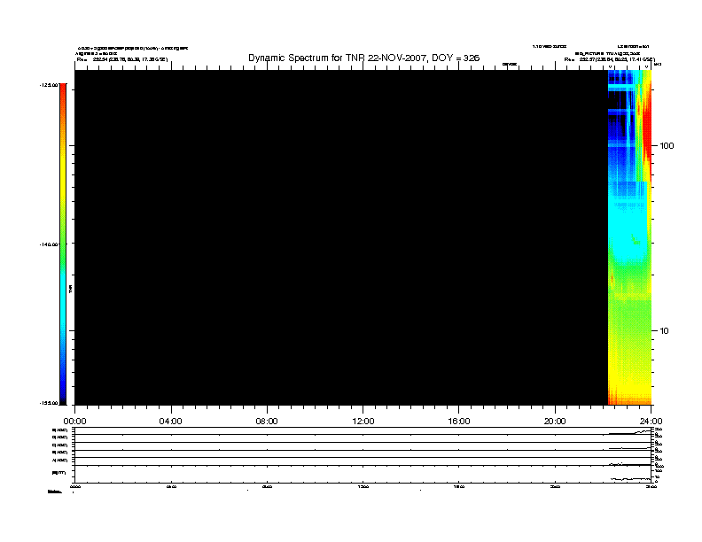
Task: Click the 100 frequency axis label
Action: [667, 146]
